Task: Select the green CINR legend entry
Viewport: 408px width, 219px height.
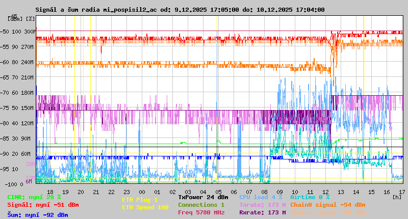Action: pos(34,197)
